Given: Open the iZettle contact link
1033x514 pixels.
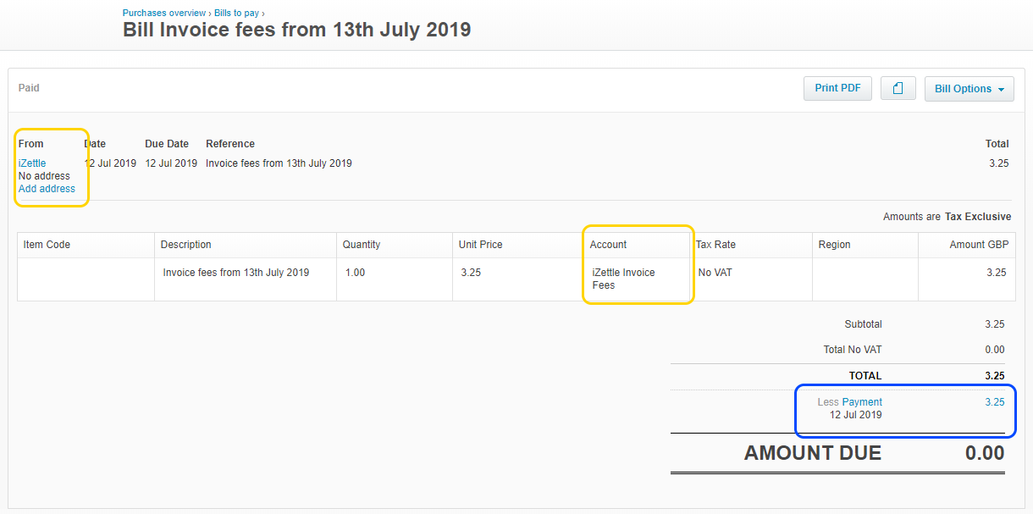Looking at the screenshot, I should 32,163.
